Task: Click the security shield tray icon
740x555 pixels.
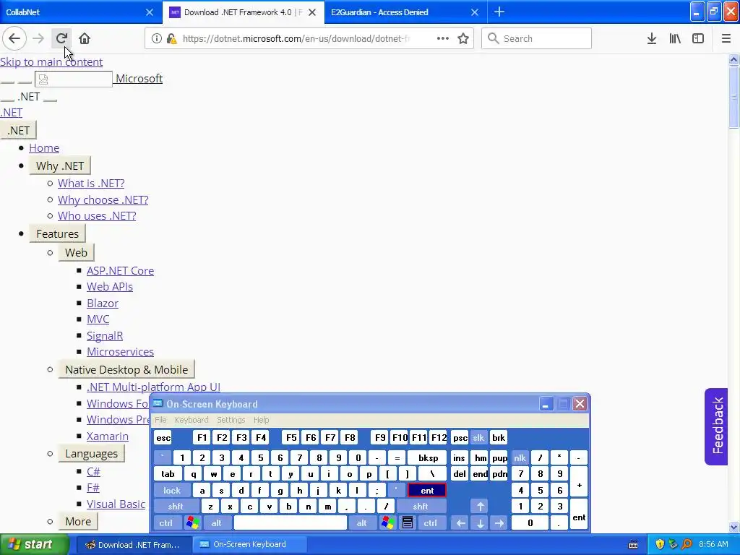Action: click(660, 544)
